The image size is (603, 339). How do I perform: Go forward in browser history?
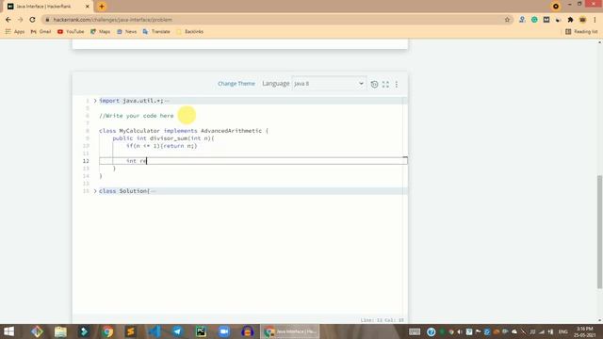coord(20,20)
